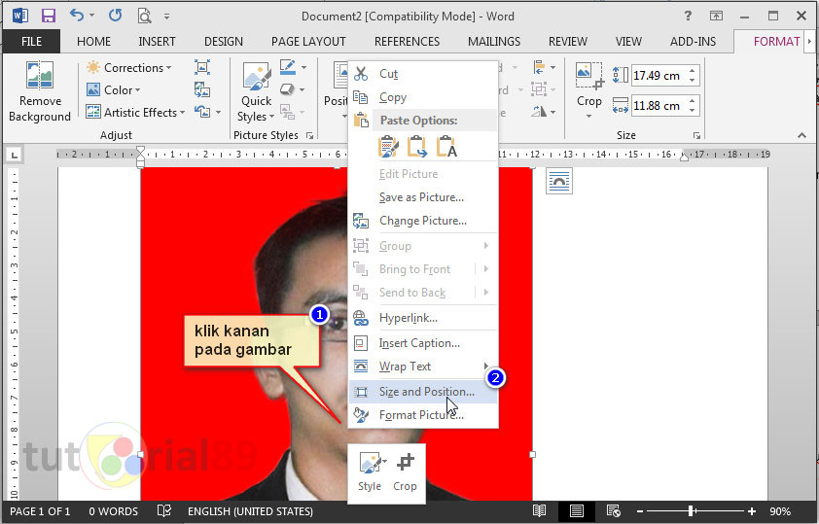Open the Rotate Objects dropdown

[544, 111]
